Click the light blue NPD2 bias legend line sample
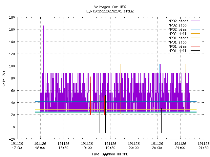The height and width of the screenshot is (157, 210). (x=196, y=29)
